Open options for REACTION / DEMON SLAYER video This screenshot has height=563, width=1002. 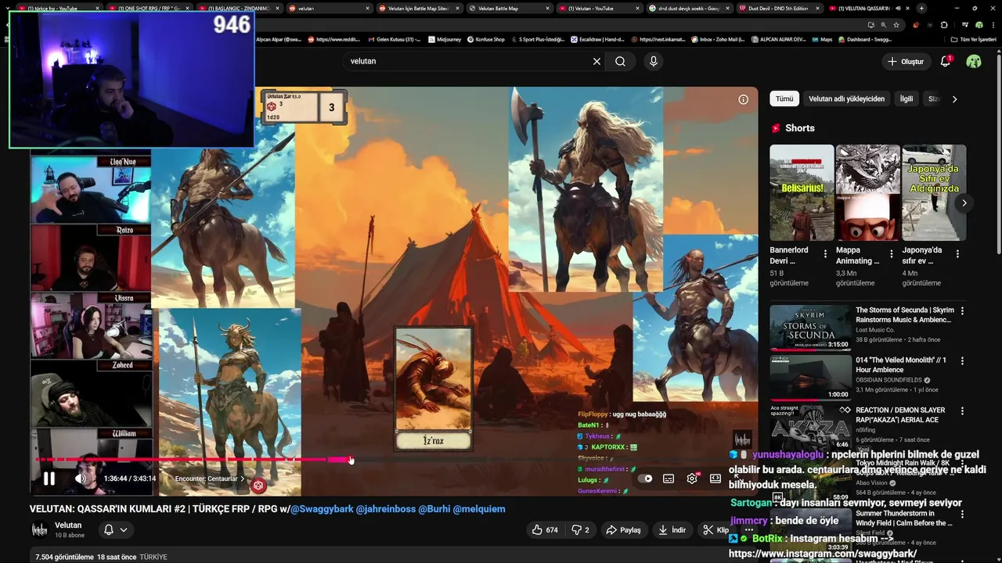pyautogui.click(x=962, y=411)
